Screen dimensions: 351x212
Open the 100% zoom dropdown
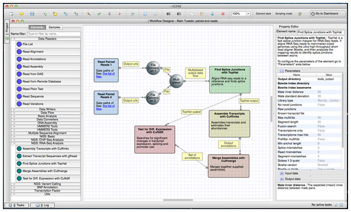248,13
